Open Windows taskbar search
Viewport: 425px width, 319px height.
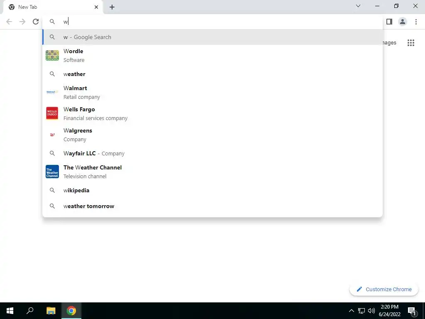(x=30, y=311)
